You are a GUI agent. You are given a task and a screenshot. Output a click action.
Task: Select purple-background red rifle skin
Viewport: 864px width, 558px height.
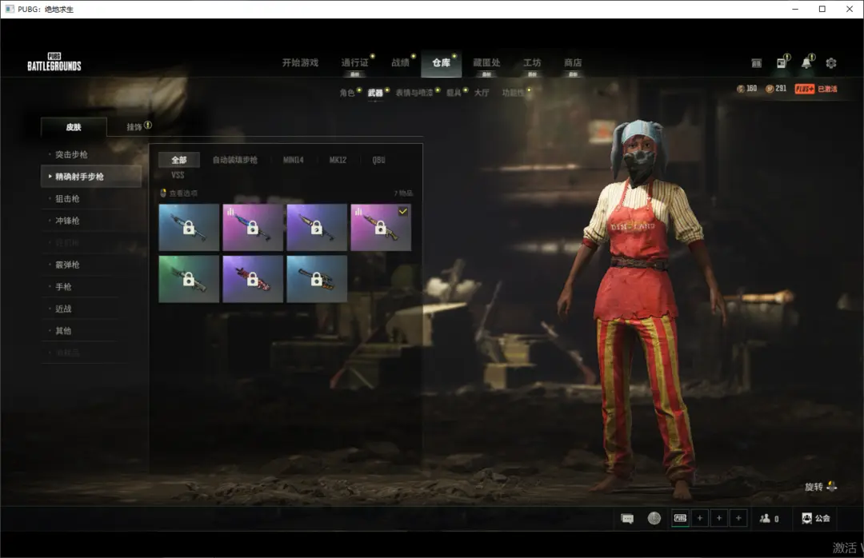click(x=253, y=279)
